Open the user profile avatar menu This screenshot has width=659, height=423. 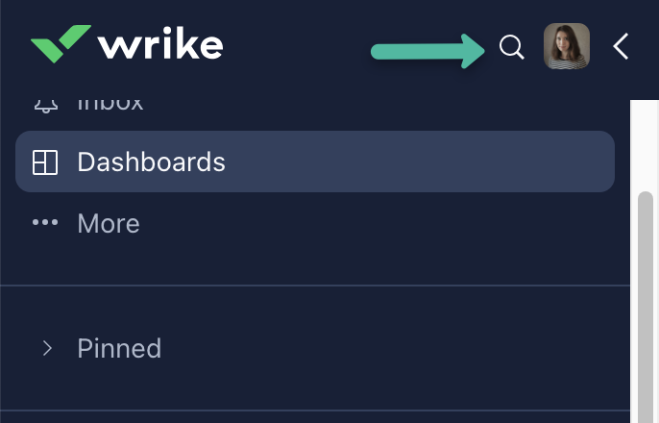pos(566,47)
